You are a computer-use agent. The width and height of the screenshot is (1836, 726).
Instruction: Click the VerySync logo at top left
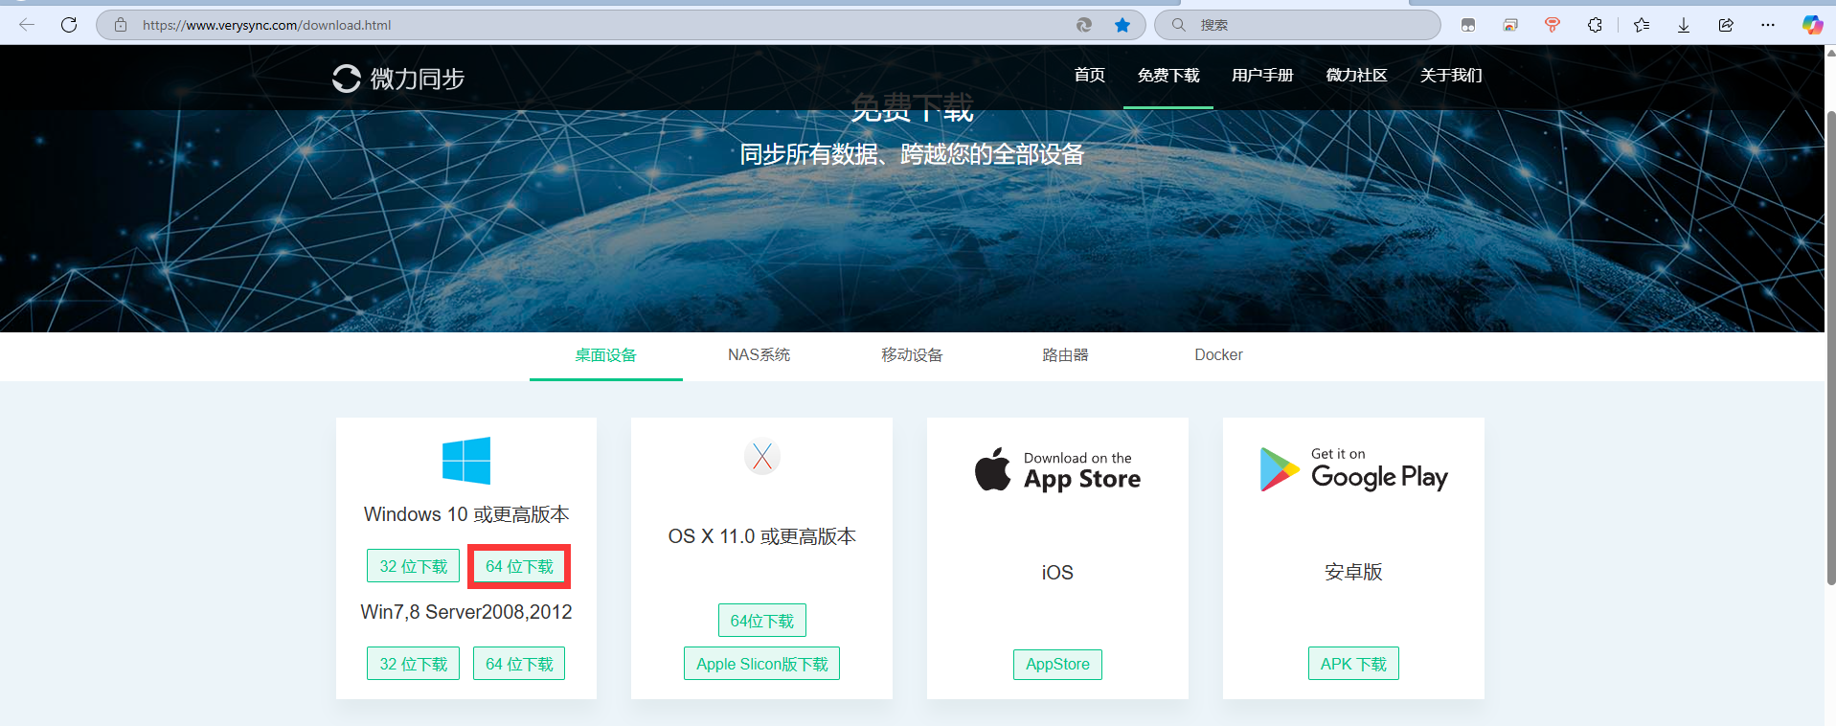click(398, 79)
